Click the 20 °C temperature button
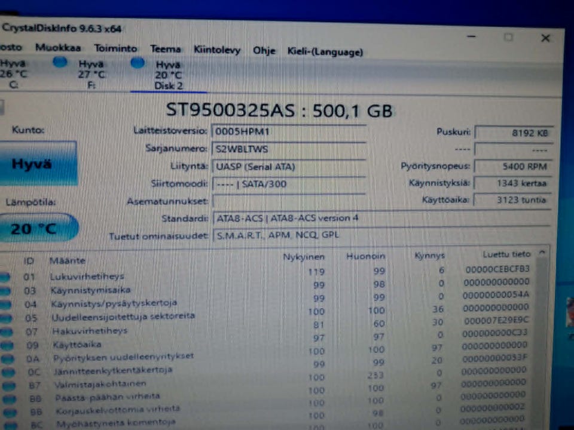This screenshot has height=430, width=574. click(38, 228)
